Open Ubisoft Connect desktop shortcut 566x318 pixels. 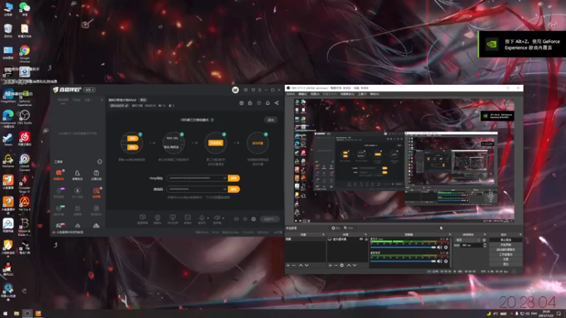pos(25,162)
